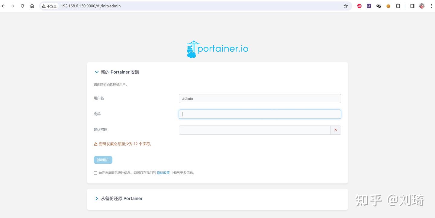Open the Adblock Plus extension
This screenshot has height=218, width=435.
pos(359,6)
